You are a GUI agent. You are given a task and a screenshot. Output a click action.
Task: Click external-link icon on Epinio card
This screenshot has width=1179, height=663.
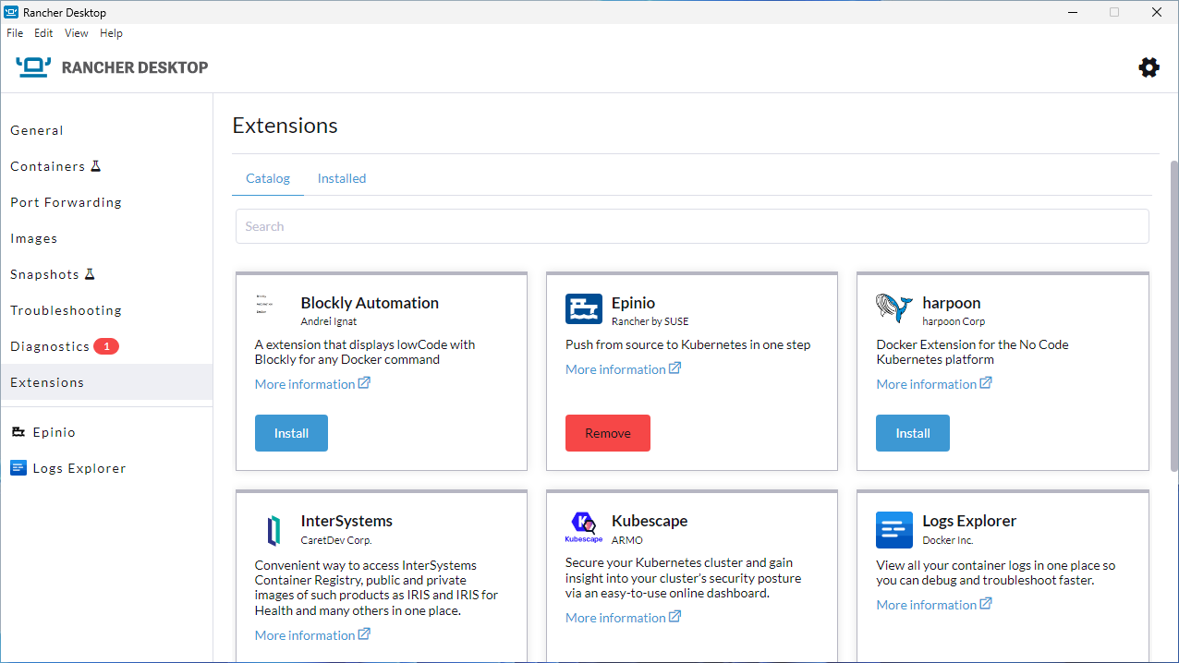675,368
